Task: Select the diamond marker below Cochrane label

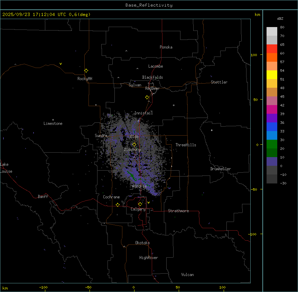Action: click(118, 205)
